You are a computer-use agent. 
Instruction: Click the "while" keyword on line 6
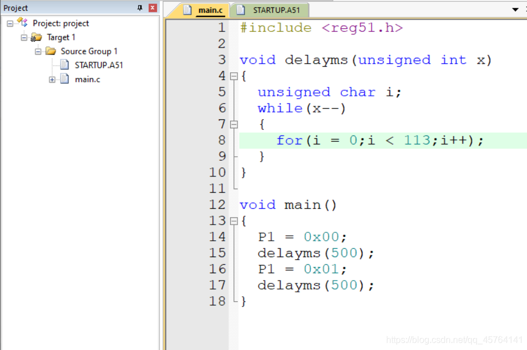280,108
